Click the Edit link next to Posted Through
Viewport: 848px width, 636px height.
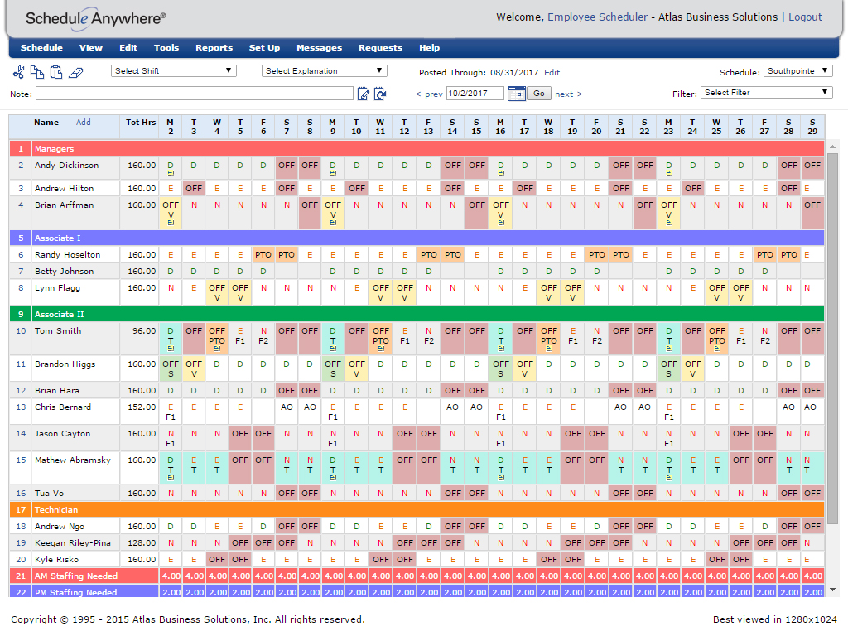tap(552, 73)
